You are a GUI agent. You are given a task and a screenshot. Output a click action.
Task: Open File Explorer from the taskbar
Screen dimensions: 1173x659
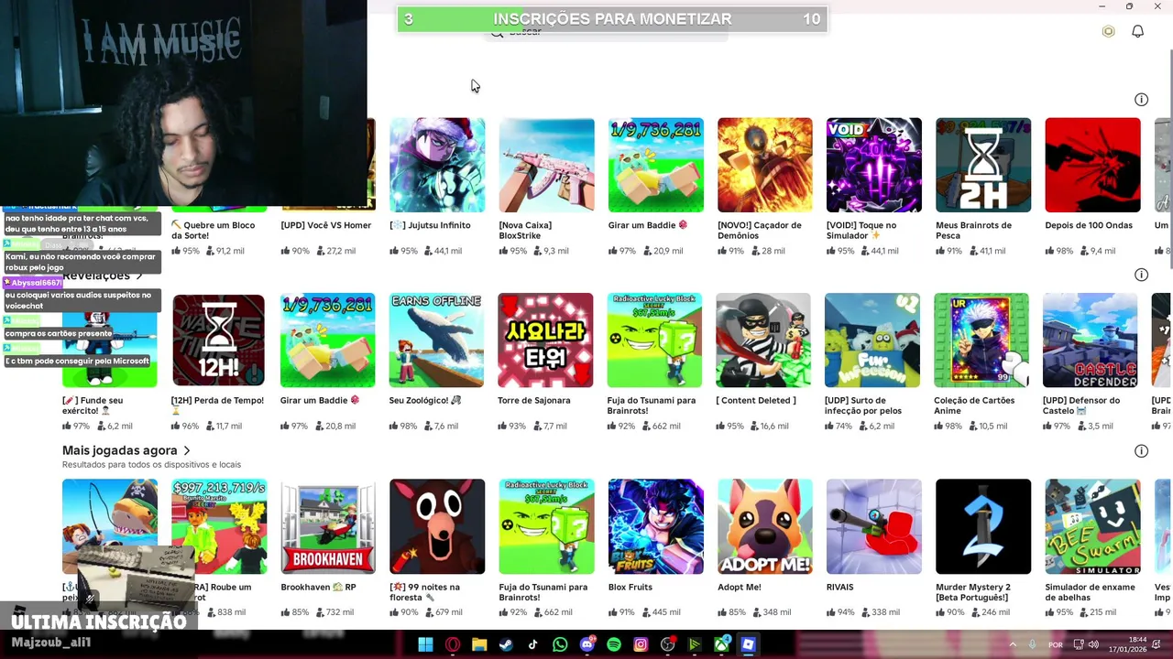(x=479, y=645)
